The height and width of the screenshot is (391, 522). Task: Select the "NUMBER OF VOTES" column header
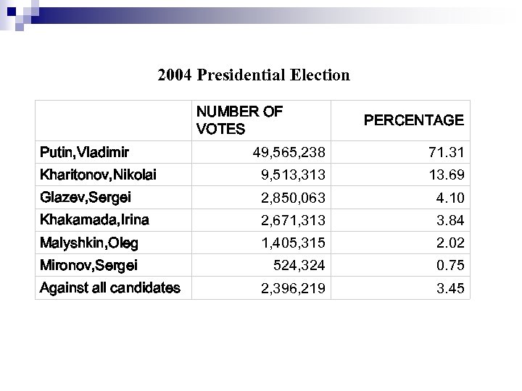tap(239, 120)
